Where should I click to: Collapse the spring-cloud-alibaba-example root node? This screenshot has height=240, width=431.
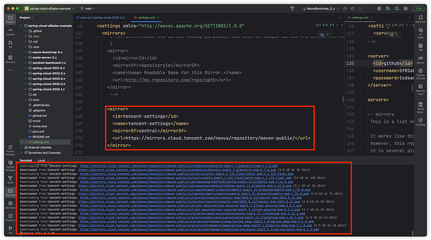click(21, 26)
